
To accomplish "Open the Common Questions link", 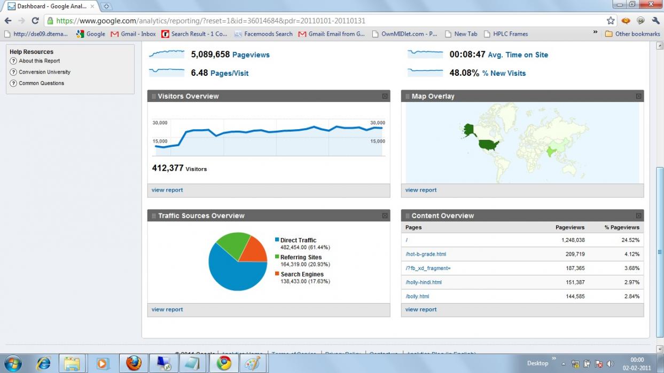I will (42, 83).
